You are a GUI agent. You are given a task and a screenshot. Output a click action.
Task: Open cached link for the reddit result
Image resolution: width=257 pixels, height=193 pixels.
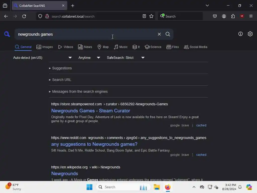tap(201, 155)
